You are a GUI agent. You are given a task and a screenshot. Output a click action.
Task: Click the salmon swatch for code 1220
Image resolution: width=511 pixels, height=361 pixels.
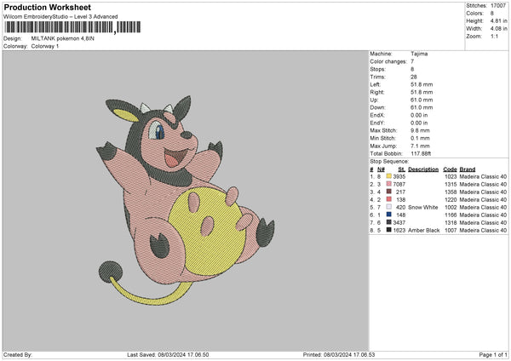pos(389,199)
